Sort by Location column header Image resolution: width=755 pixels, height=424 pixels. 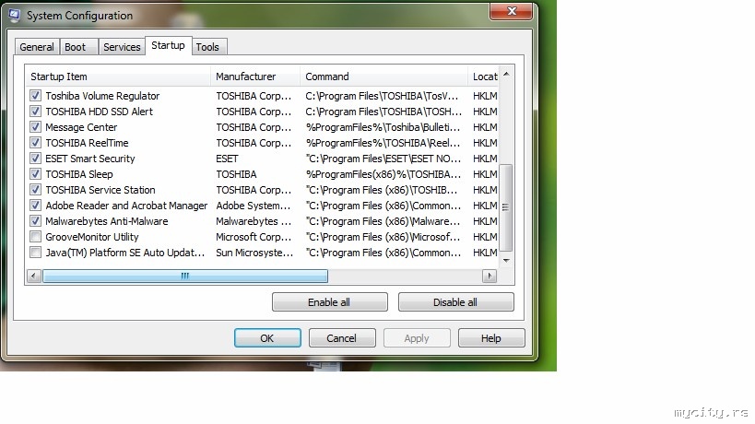pos(483,77)
